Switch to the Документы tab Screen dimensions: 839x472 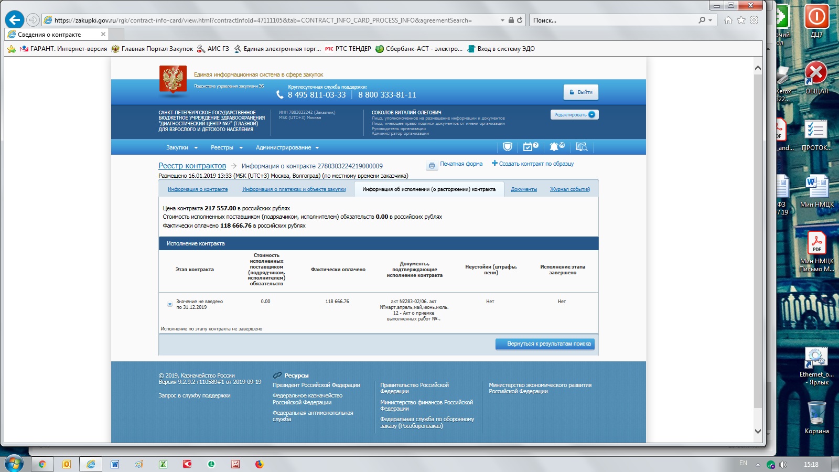pyautogui.click(x=524, y=189)
